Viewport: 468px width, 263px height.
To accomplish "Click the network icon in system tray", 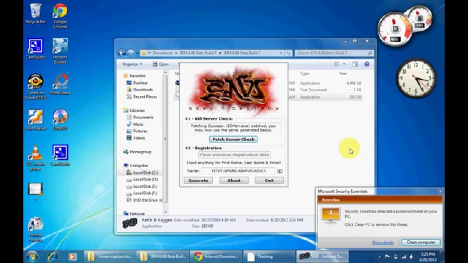I will coord(404,256).
